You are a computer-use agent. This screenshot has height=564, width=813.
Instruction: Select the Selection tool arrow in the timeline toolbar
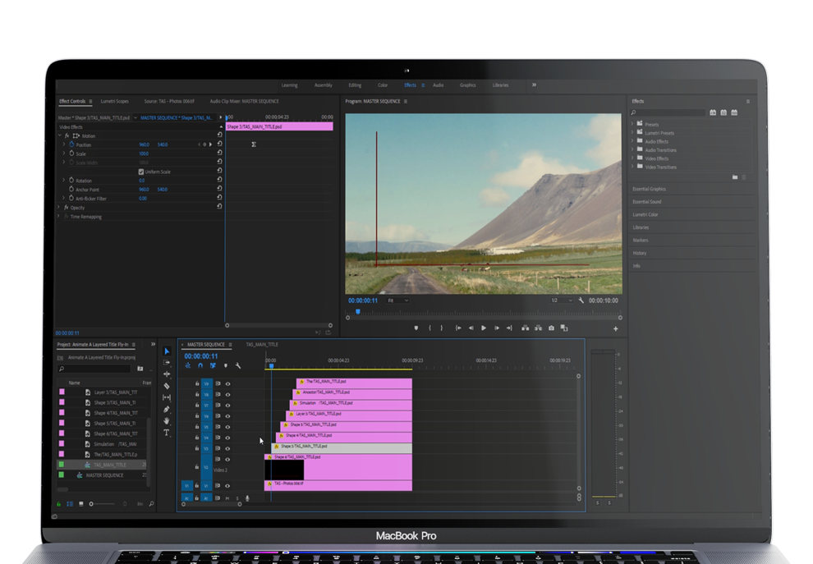[167, 351]
